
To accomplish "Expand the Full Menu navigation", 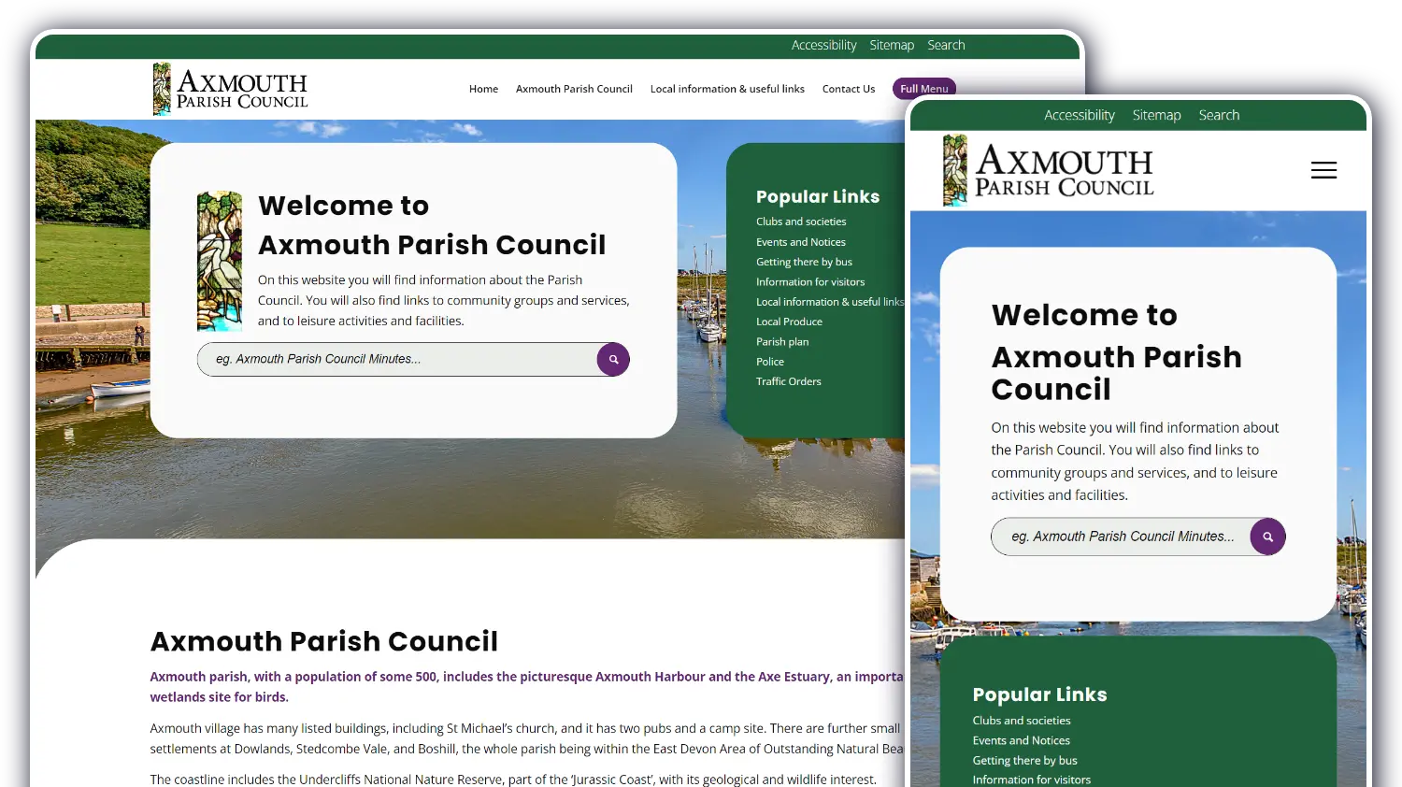I will [923, 88].
